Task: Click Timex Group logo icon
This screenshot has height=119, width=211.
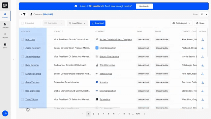Action: pos(97,74)
